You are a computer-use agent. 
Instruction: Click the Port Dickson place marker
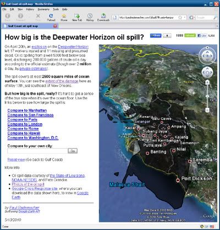[x=178, y=180]
